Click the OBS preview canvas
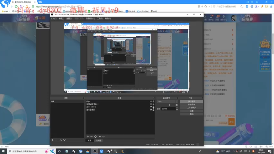 pyautogui.click(x=126, y=58)
